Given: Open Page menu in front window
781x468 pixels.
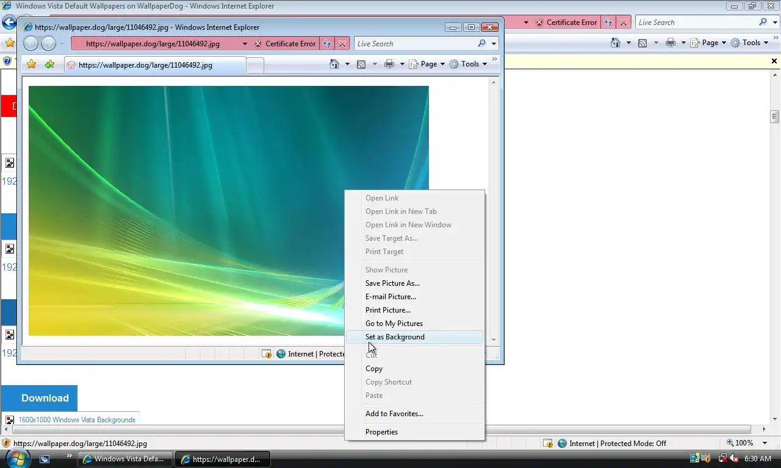Looking at the screenshot, I should click(427, 64).
